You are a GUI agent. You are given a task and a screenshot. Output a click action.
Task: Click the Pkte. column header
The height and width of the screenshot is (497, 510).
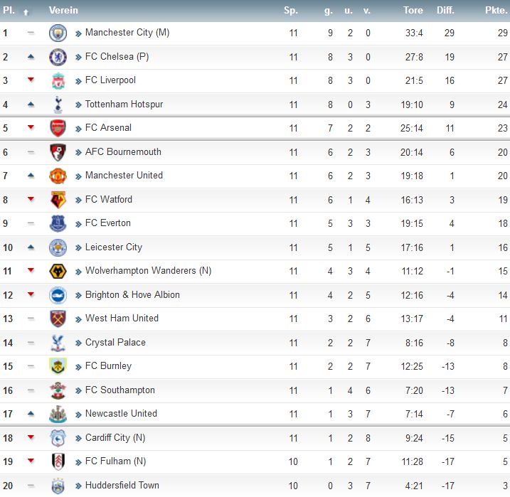pyautogui.click(x=496, y=11)
